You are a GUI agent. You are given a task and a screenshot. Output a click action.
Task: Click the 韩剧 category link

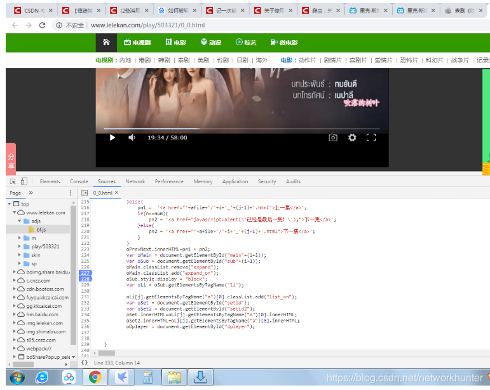pyautogui.click(x=164, y=60)
